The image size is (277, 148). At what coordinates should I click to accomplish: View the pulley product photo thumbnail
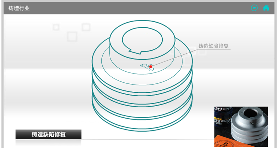tap(241, 126)
